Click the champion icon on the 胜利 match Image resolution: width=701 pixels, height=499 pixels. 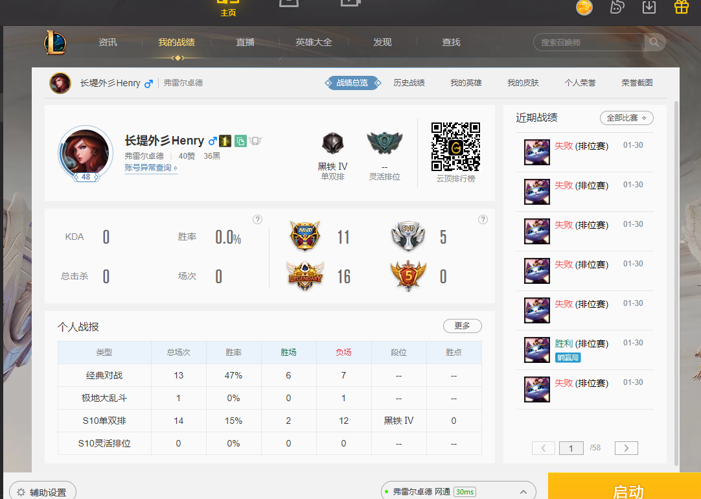(537, 350)
